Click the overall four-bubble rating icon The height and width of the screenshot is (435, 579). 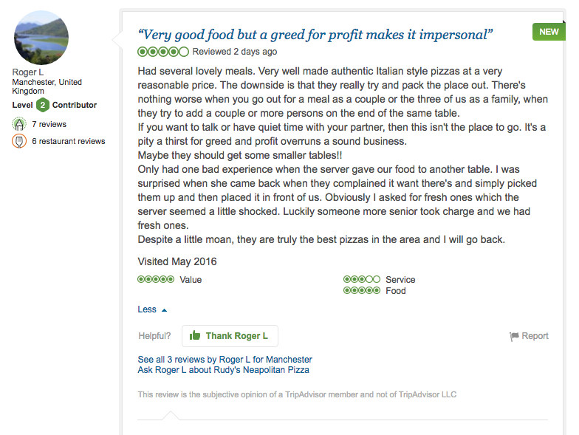click(x=163, y=52)
